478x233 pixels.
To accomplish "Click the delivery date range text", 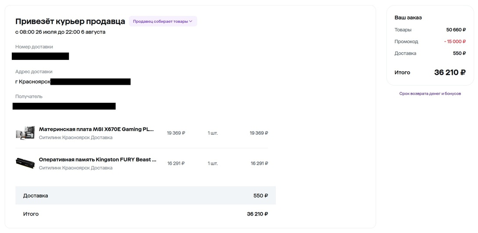I will coord(60,32).
